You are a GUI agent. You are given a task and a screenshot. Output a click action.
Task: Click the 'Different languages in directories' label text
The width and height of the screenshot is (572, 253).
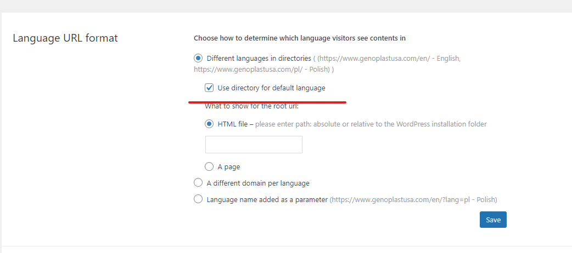pos(259,58)
